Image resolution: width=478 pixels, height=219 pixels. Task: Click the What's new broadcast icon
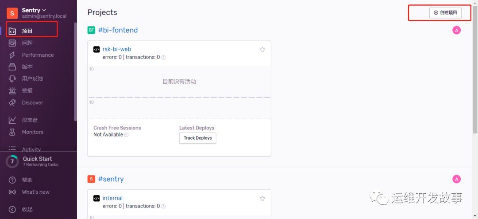(12, 192)
